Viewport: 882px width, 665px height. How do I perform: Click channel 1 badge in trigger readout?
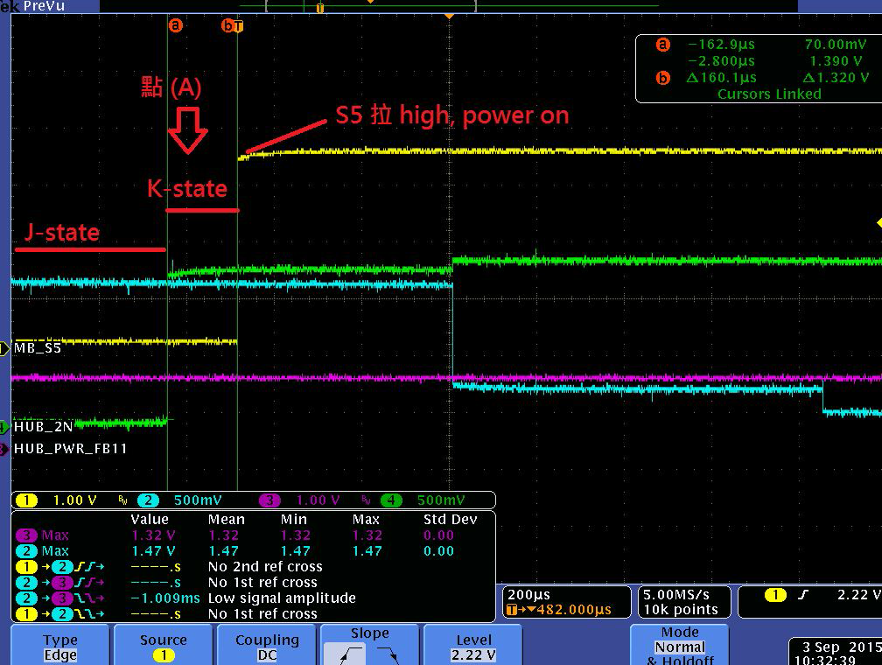775,595
